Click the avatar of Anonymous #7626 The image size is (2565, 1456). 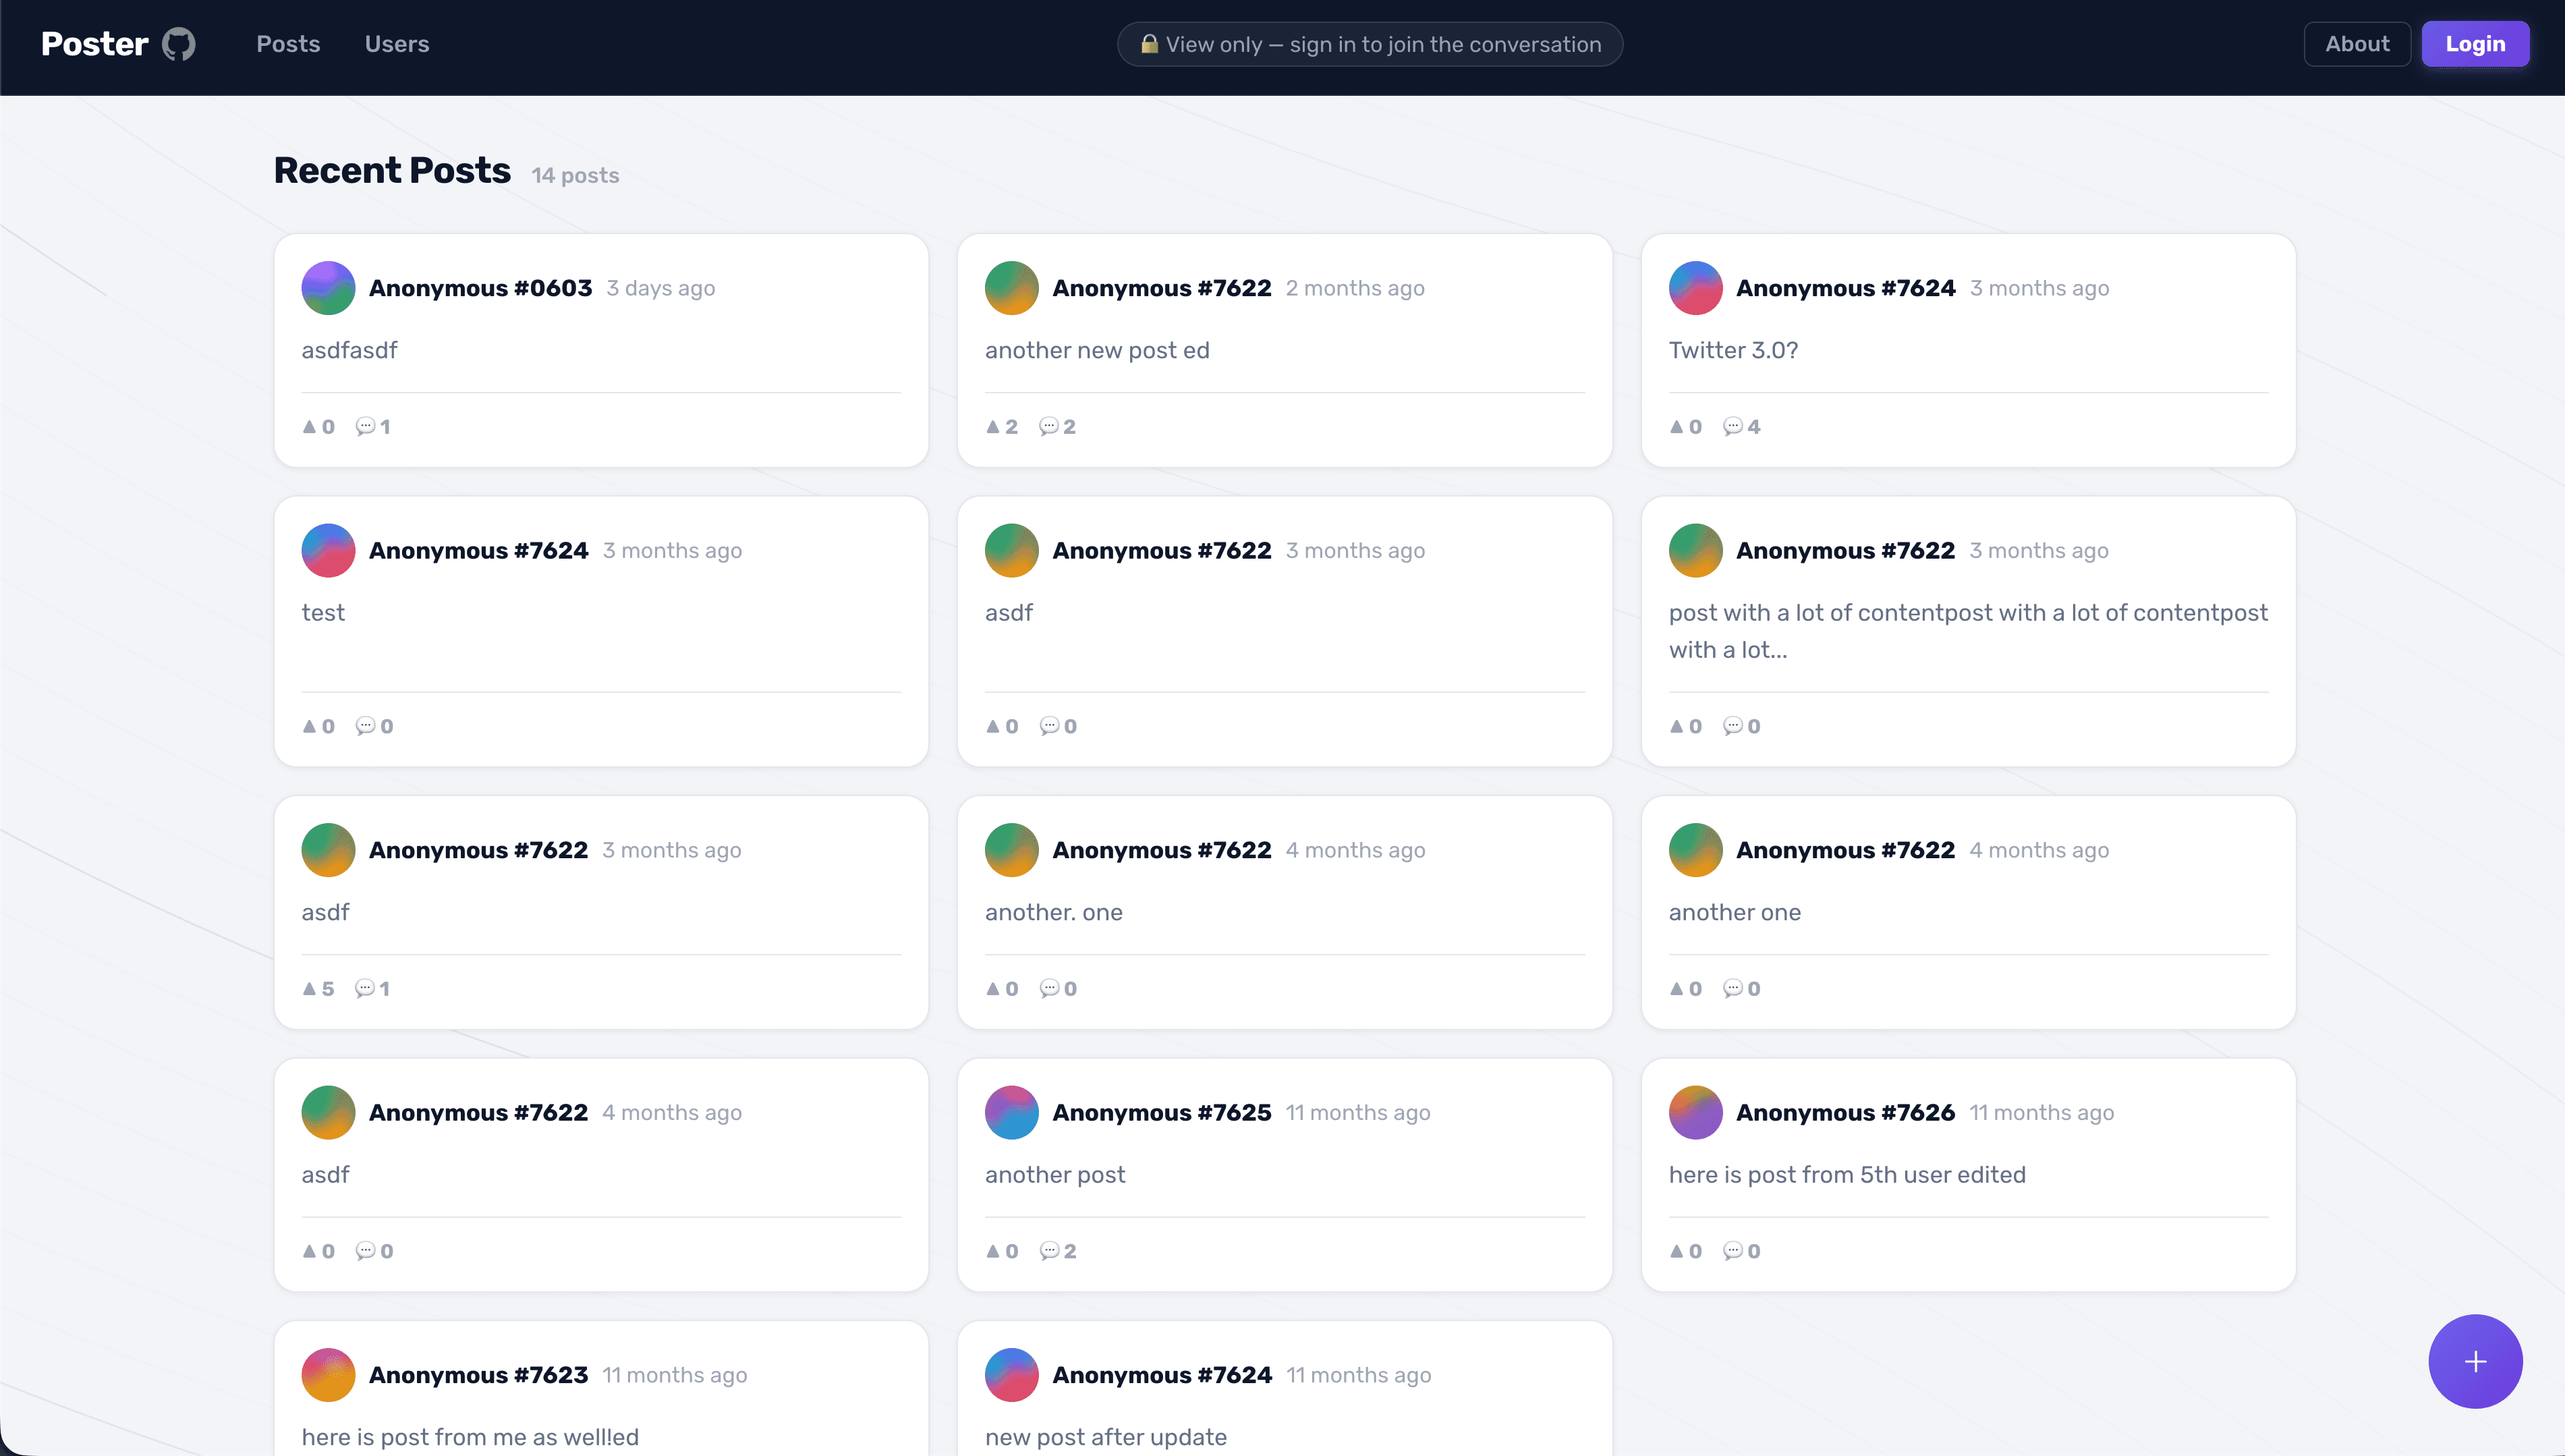click(1695, 1112)
